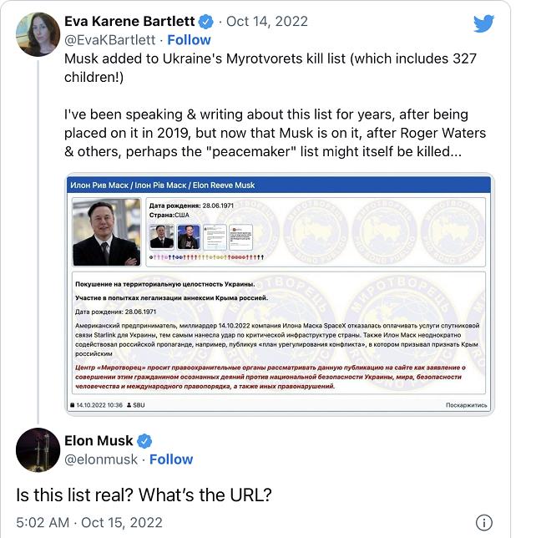Select the second small Musk thumbnail with blue background
Viewport: 536px width, 538px height.
[189, 236]
